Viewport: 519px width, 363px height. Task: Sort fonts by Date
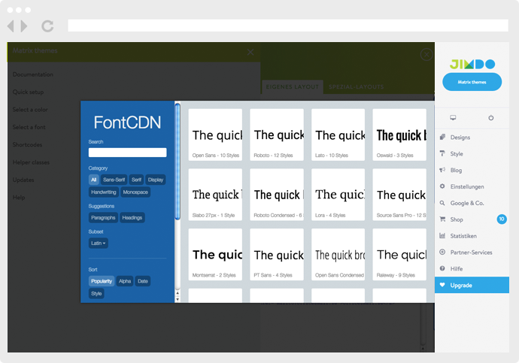(143, 281)
